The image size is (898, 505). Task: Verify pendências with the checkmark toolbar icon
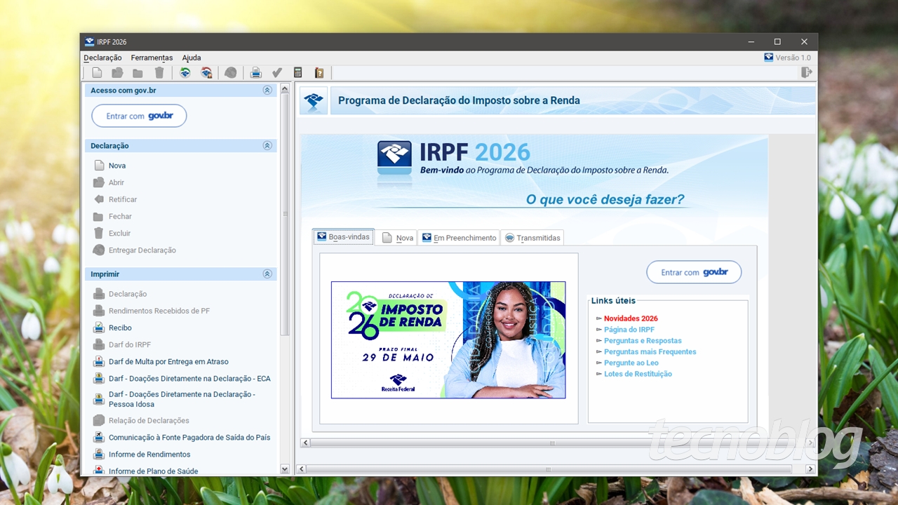[x=276, y=72]
